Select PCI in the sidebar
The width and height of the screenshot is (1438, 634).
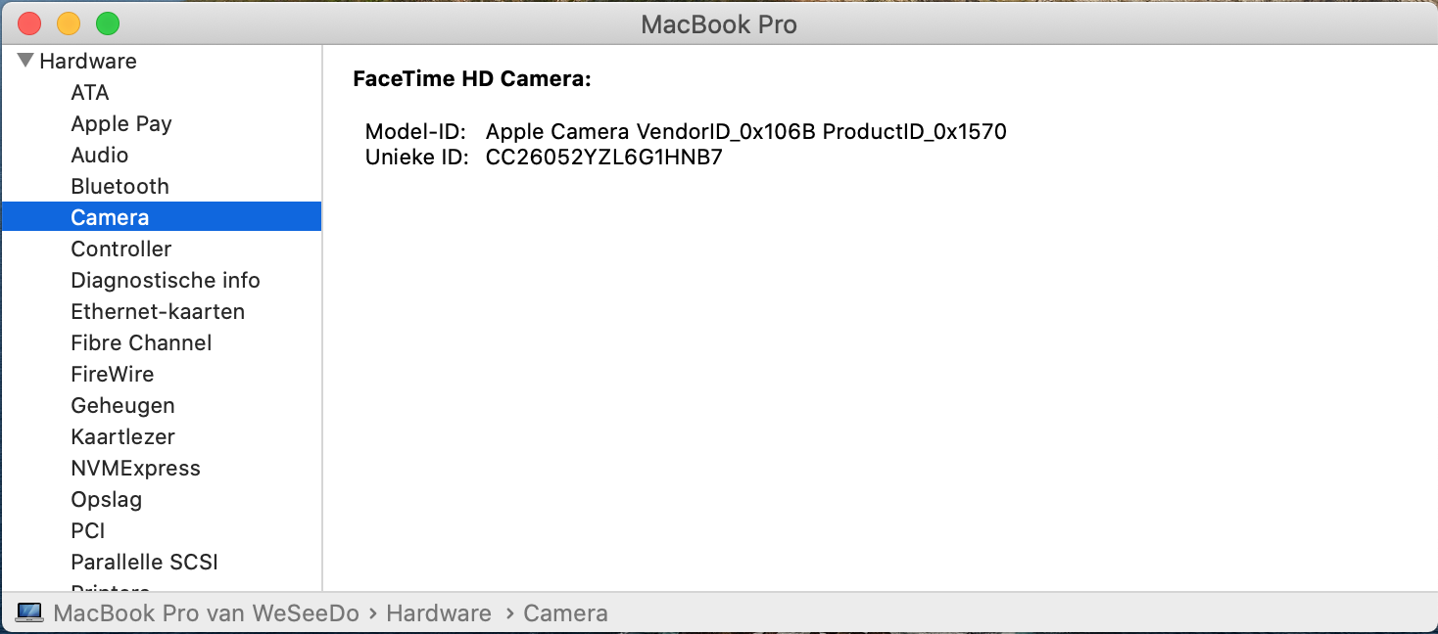(88, 531)
